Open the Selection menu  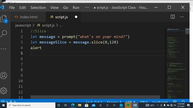(38, 7)
